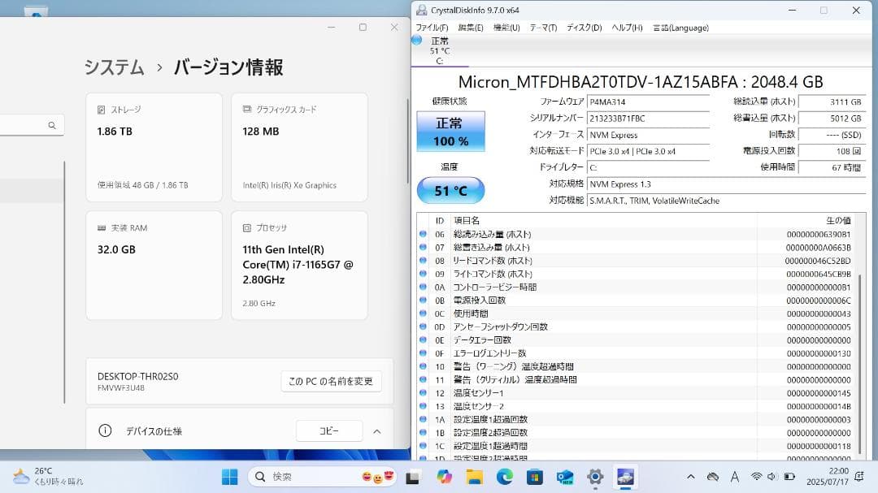878x493 pixels.
Task: Expand hidden system tray icons
Action: (691, 477)
